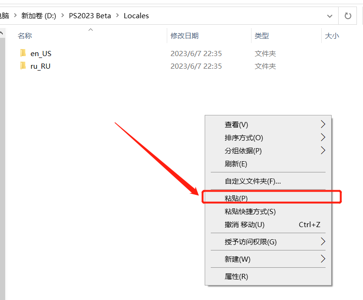Image resolution: width=363 pixels, height=300 pixels.
Task: Open 授予访问权限(G) submenu
Action: [251, 242]
